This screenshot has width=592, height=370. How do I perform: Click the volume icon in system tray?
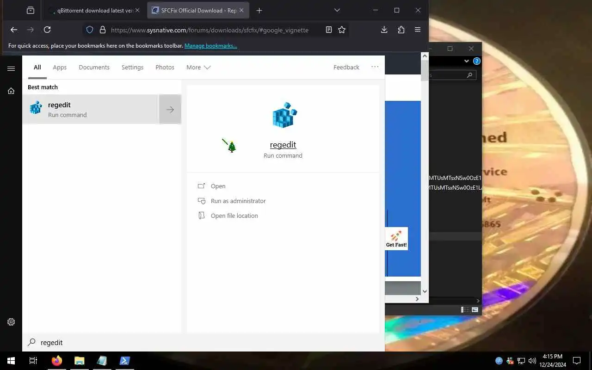(x=532, y=361)
